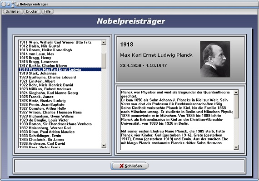
Task: Select 1917 Barkla, Charles Glover
Action: (x=60, y=66)
